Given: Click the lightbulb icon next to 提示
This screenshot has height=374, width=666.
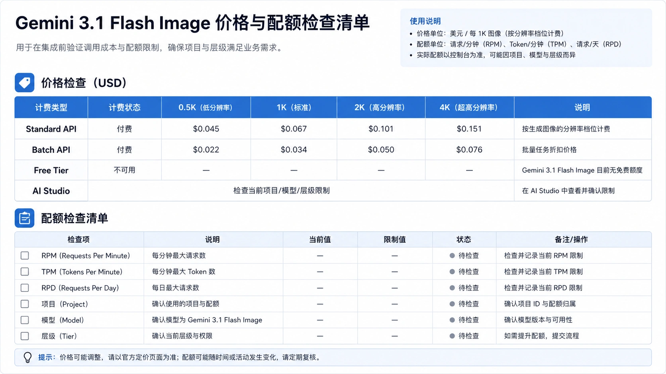Looking at the screenshot, I should coord(27,357).
